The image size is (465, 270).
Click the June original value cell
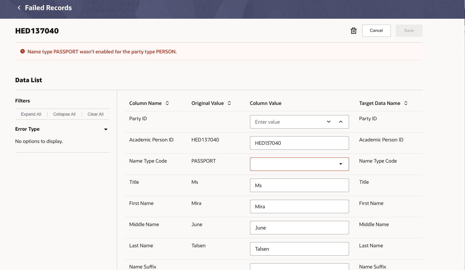[x=197, y=224]
